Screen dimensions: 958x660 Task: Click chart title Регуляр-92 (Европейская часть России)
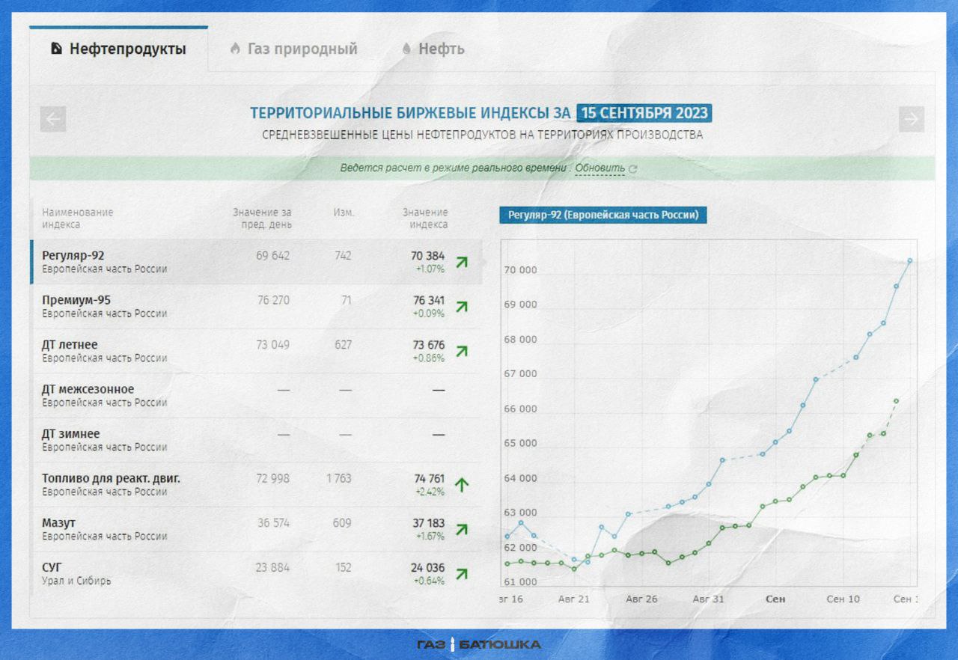[603, 215]
